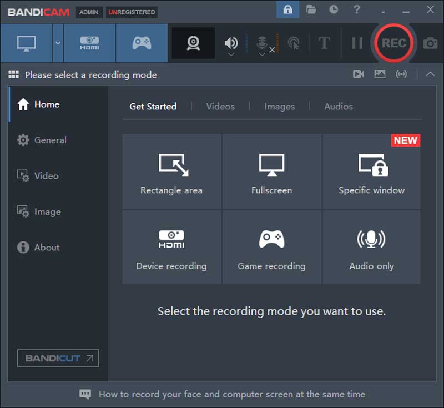
Task: Open the output folder icon
Action: point(311,9)
